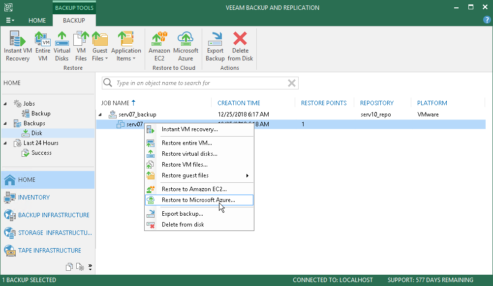
Task: Sort by REPOSITORY column header
Action: pyautogui.click(x=377, y=103)
